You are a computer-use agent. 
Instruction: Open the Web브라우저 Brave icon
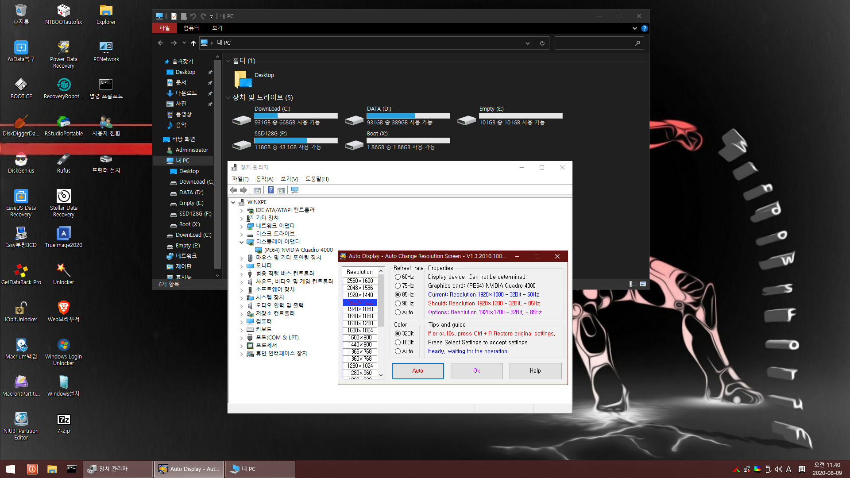63,312
